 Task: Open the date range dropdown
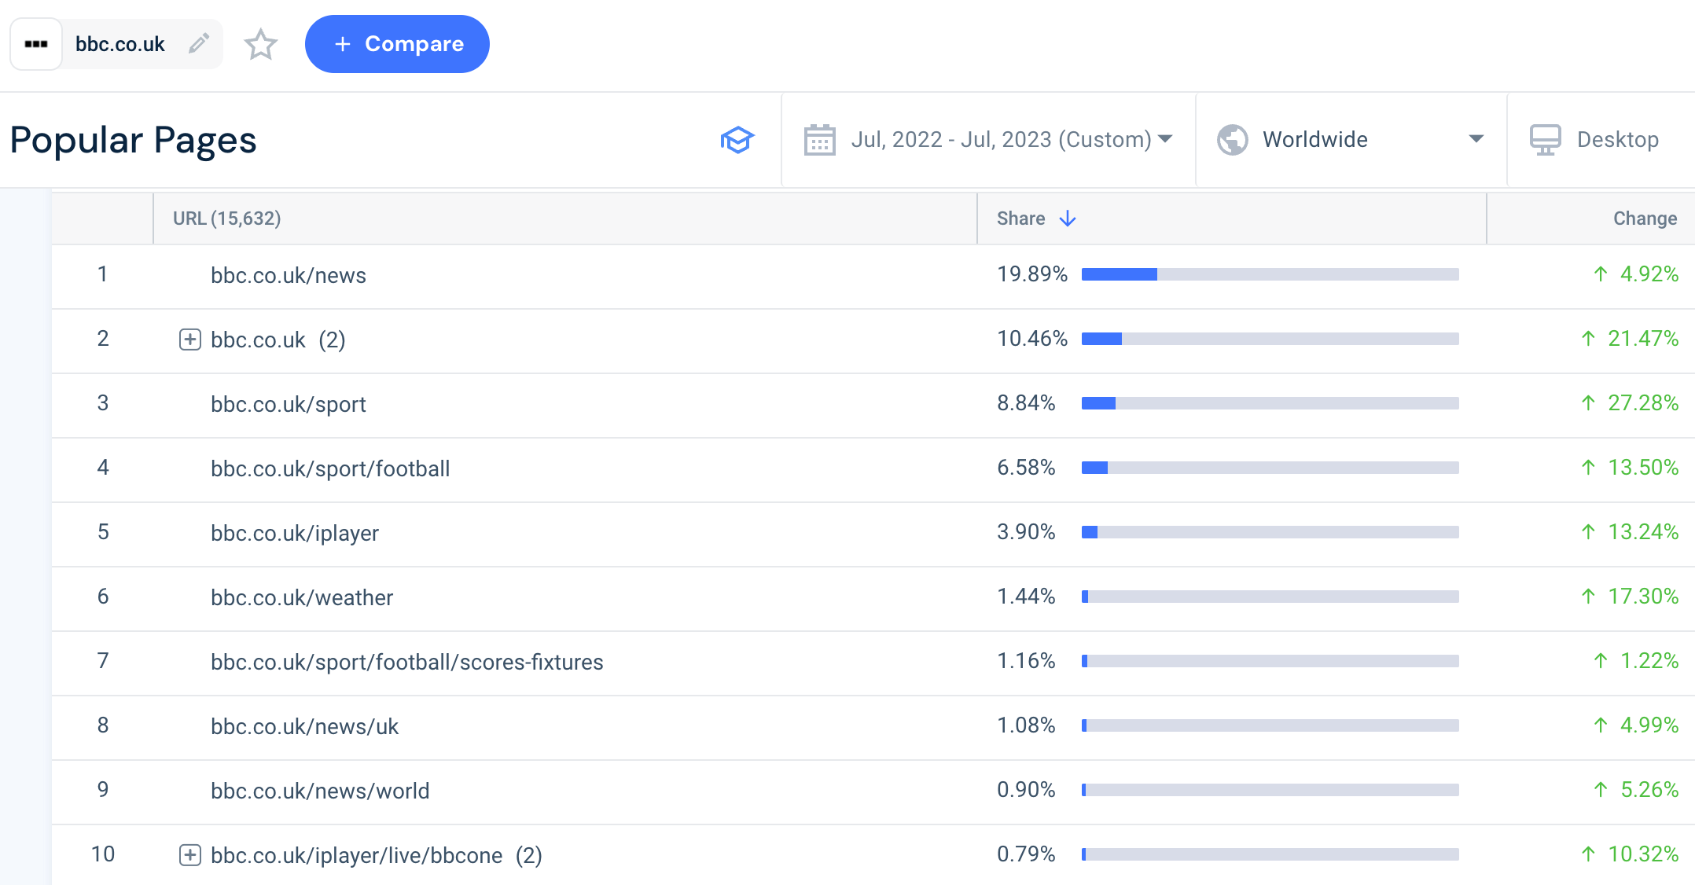(988, 140)
